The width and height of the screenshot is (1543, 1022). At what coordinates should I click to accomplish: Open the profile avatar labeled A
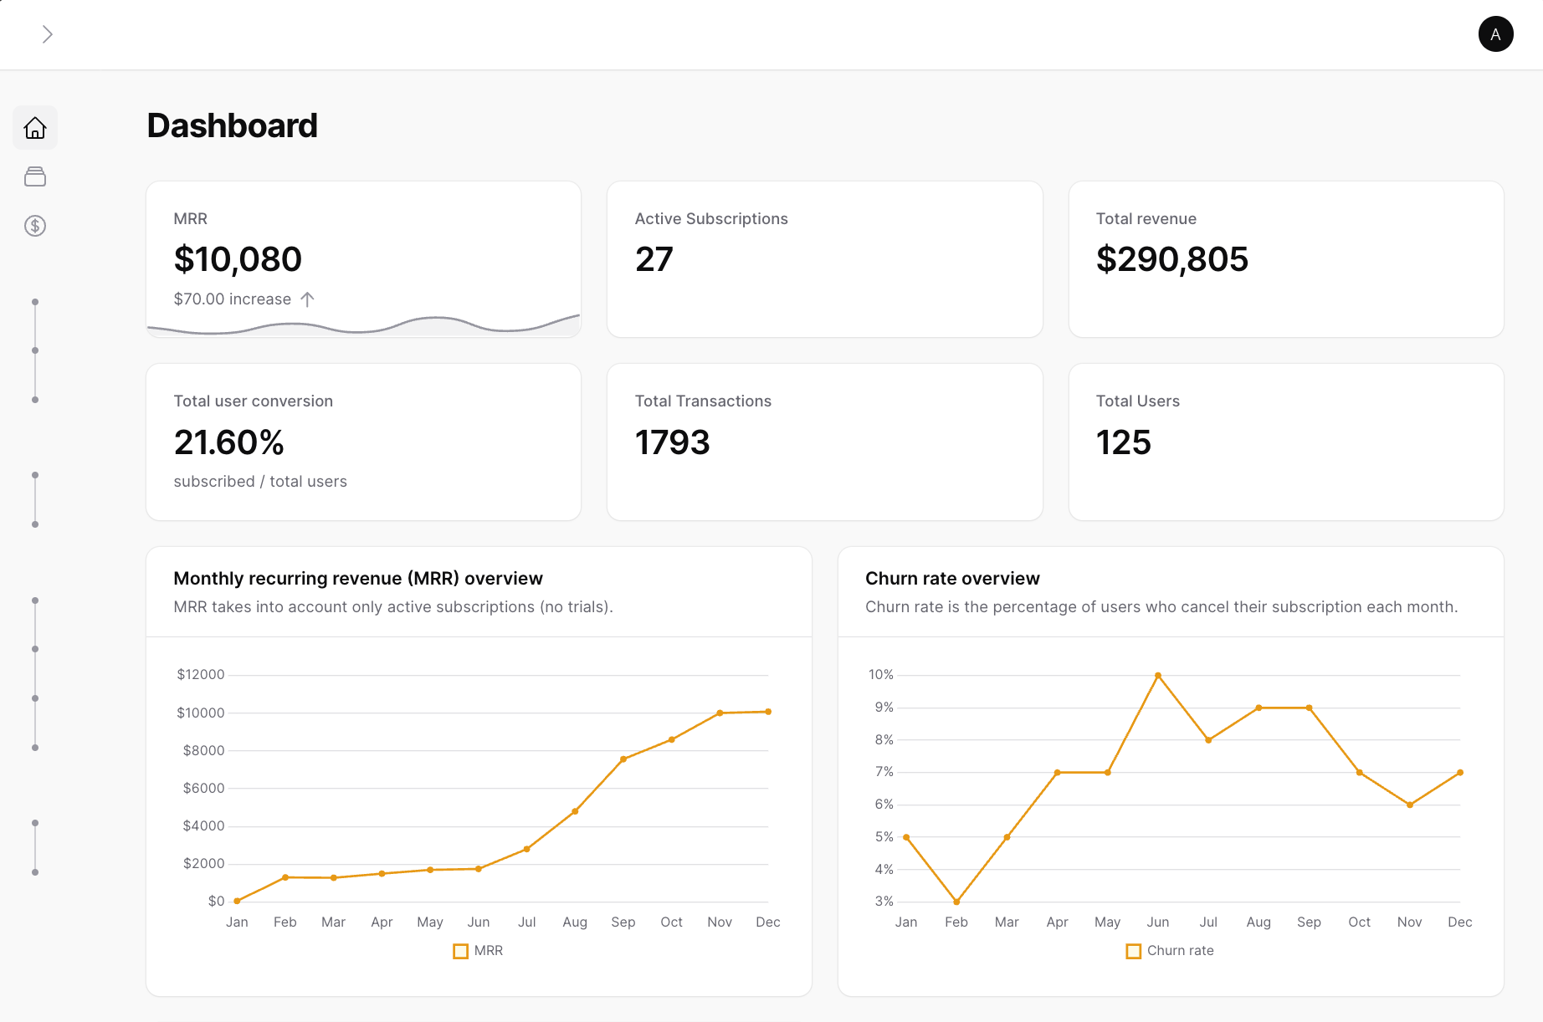click(x=1495, y=33)
